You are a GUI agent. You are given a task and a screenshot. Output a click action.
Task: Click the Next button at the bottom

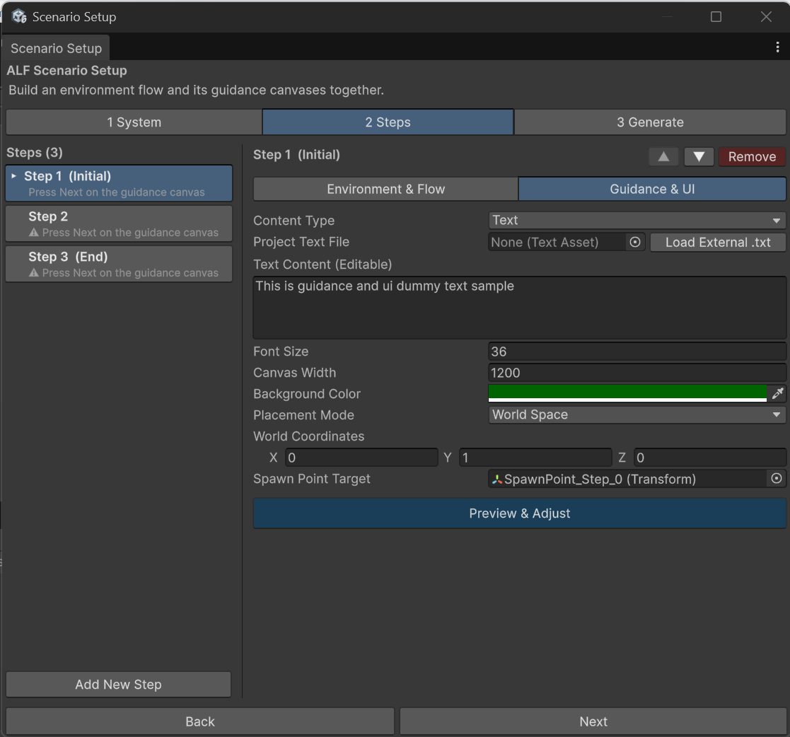point(593,721)
